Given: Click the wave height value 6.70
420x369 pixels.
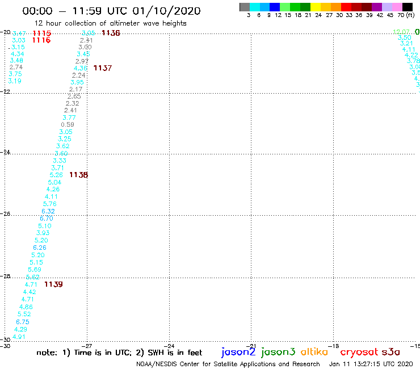Looking at the screenshot, I should [47, 219].
